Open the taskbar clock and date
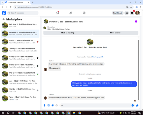The image size is (143, 115). (134, 113)
